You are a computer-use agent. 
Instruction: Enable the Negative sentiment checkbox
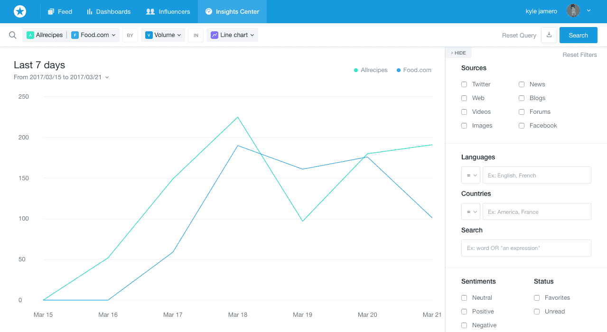(x=464, y=325)
